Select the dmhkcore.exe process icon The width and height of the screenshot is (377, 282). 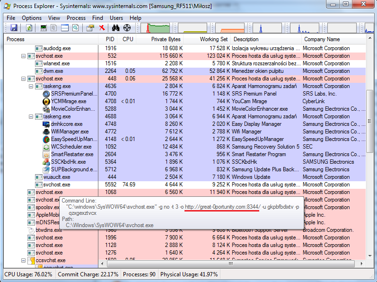(46, 124)
